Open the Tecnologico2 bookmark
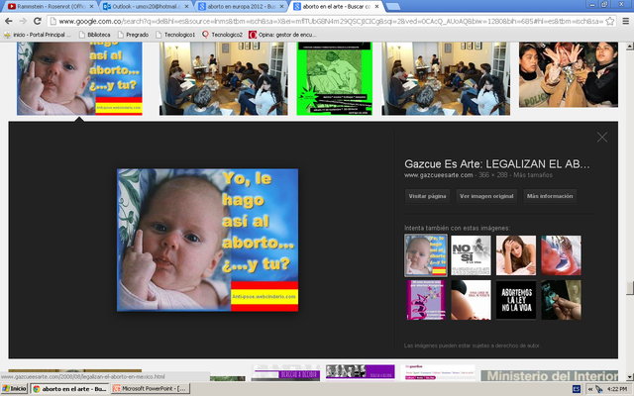 pyautogui.click(x=222, y=35)
